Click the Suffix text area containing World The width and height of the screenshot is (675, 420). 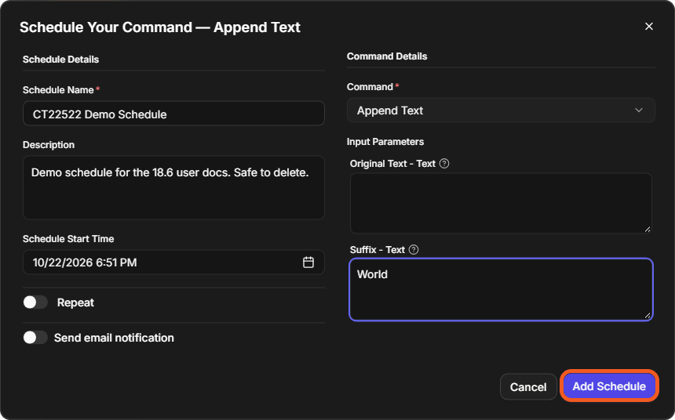501,289
